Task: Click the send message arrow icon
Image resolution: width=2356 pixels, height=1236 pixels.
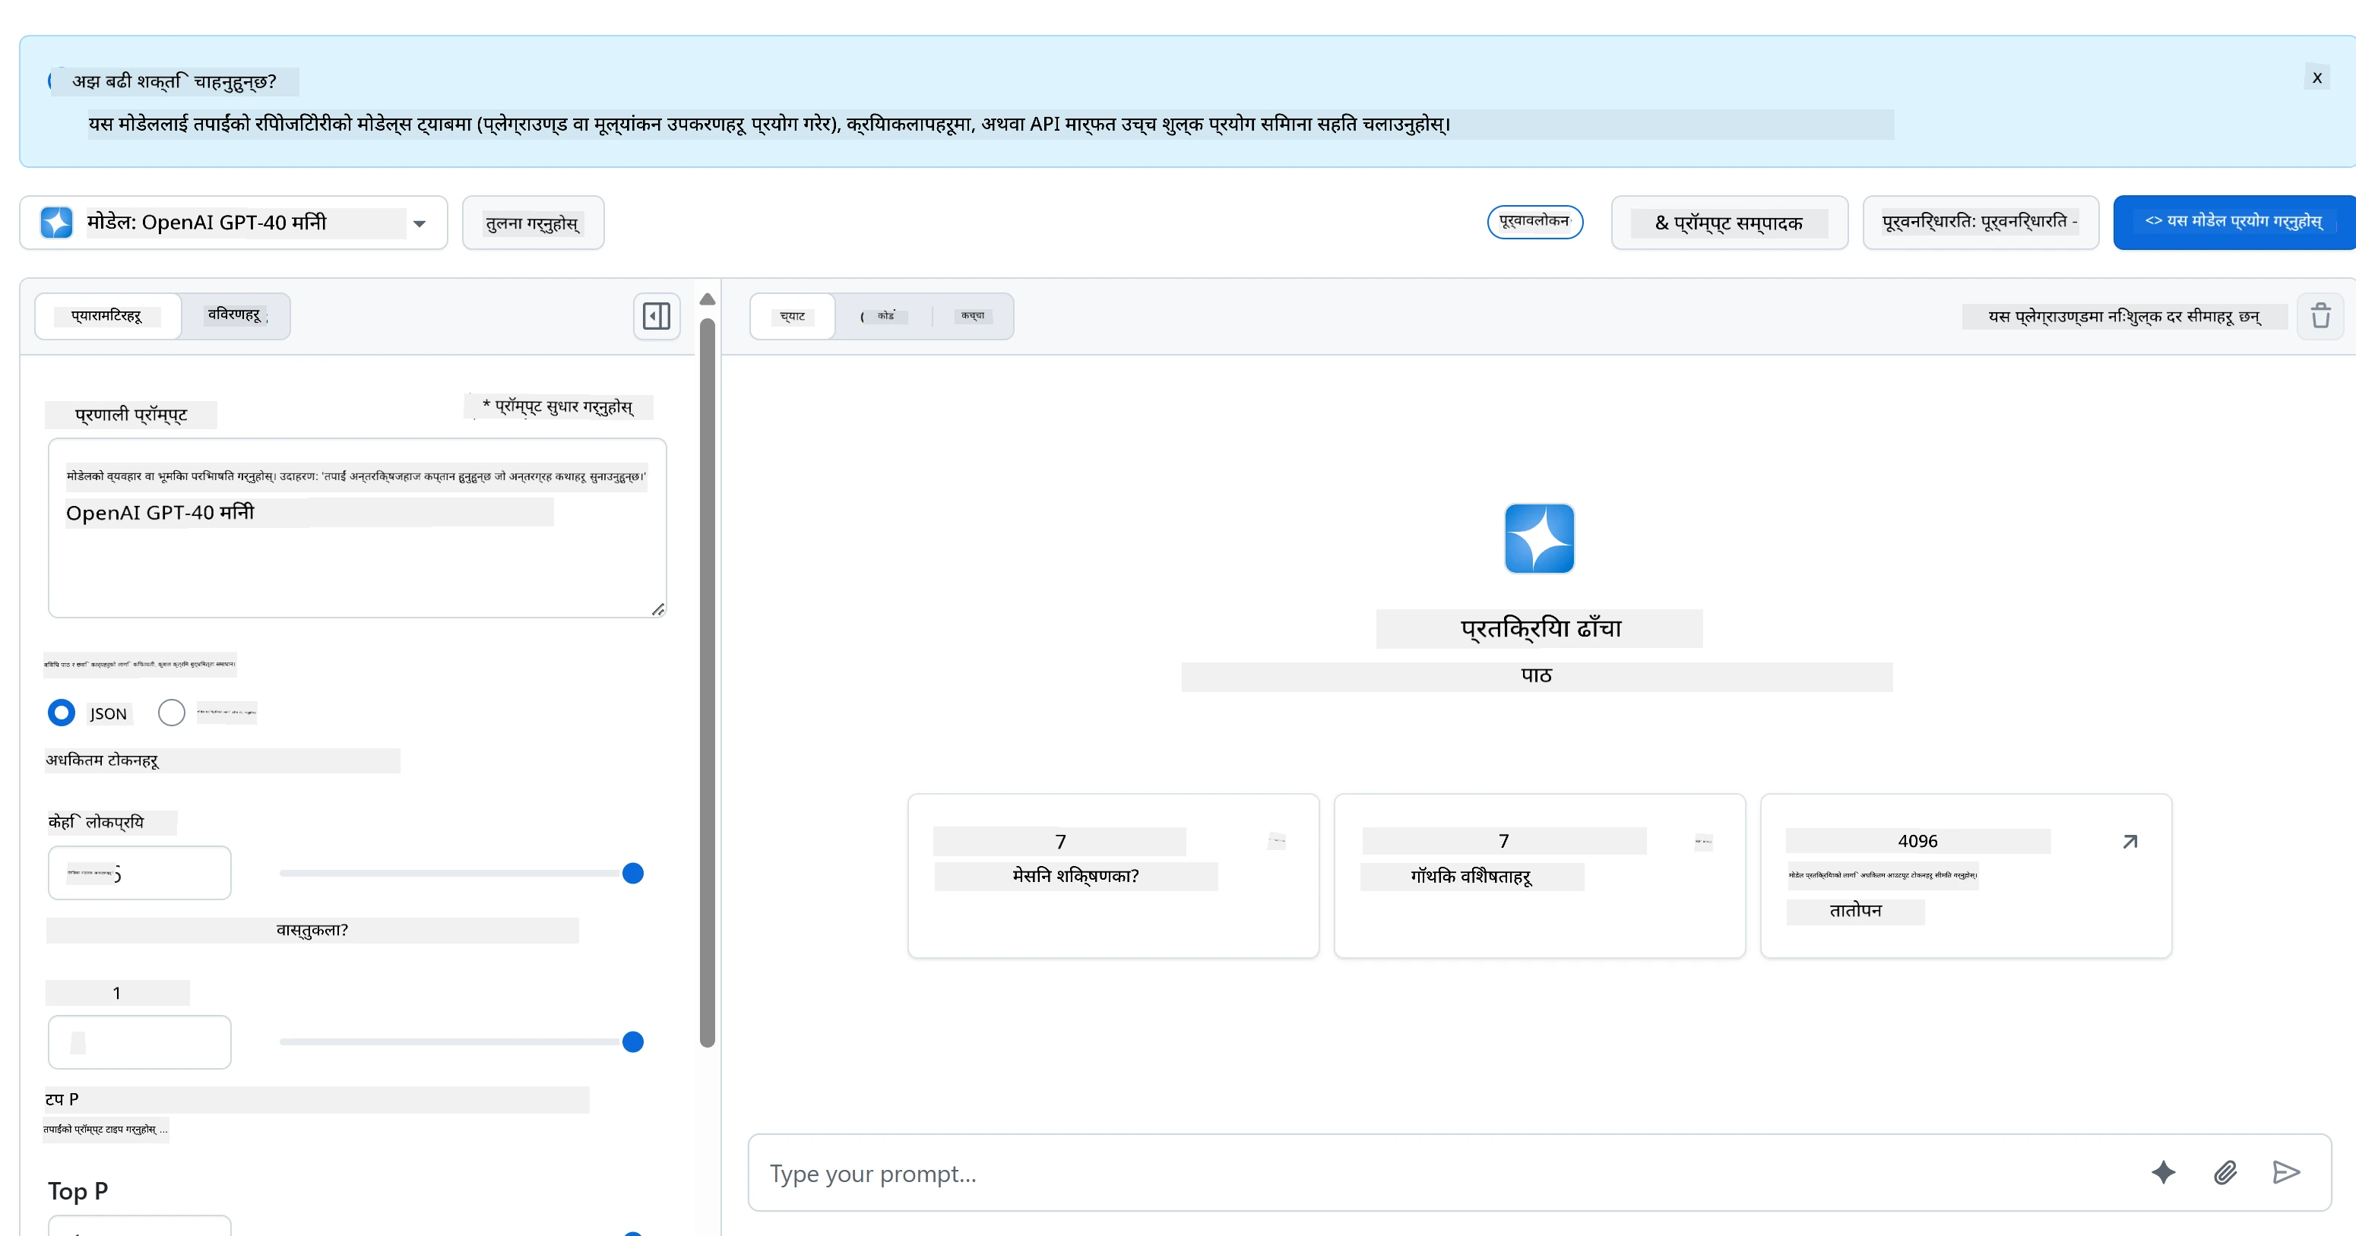Action: click(x=2285, y=1172)
